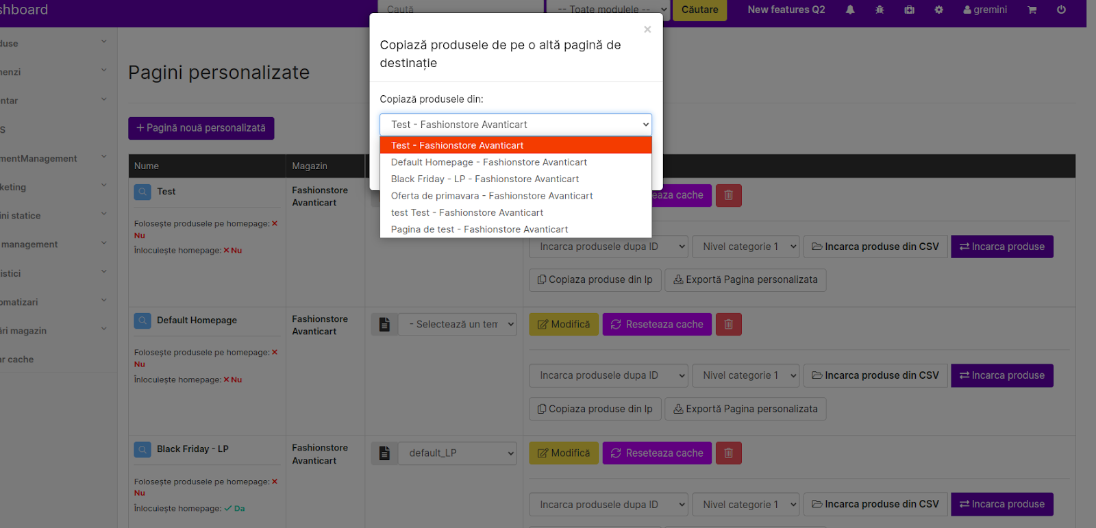The height and width of the screenshot is (528, 1096).
Task: Click magnifier preview icon for Test row
Action: (142, 192)
